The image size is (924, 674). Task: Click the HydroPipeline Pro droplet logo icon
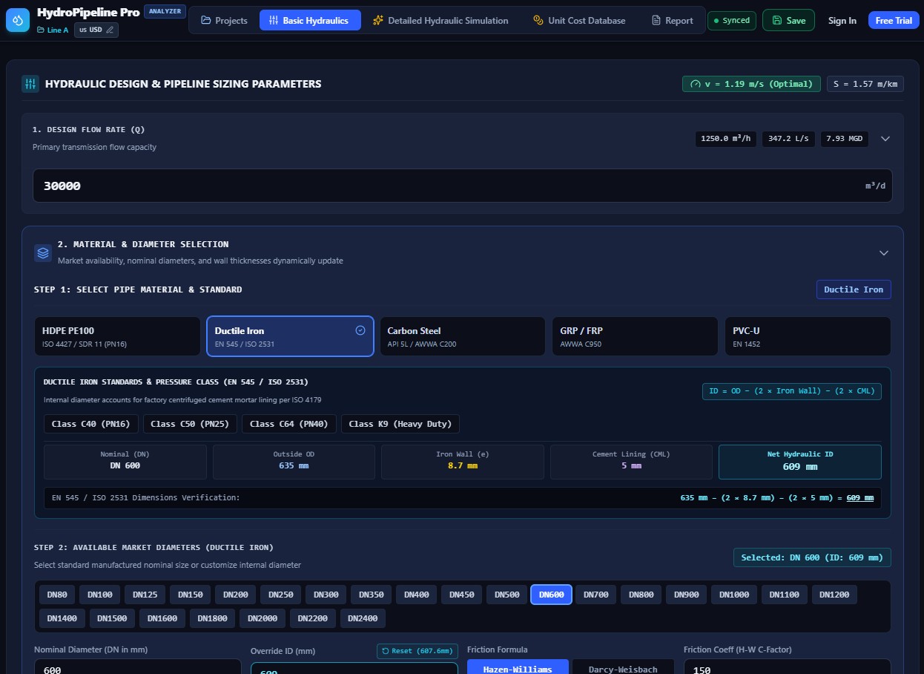[18, 20]
